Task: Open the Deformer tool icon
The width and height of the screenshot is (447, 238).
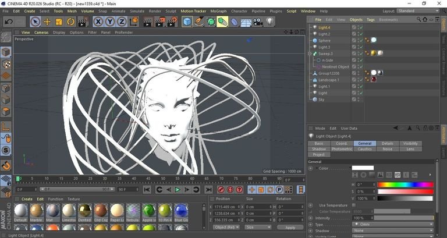Action: click(235, 22)
